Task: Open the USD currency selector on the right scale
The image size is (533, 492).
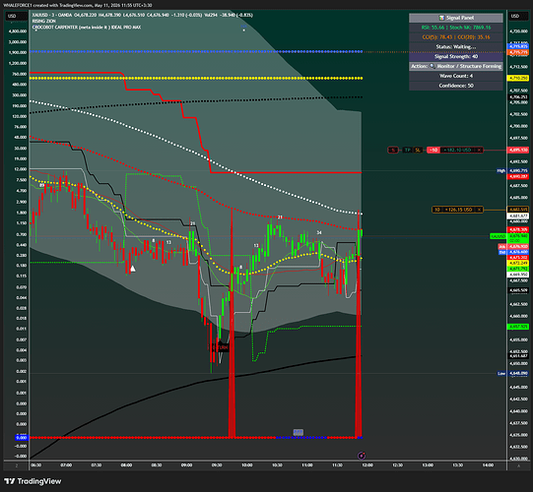Action: tap(515, 16)
